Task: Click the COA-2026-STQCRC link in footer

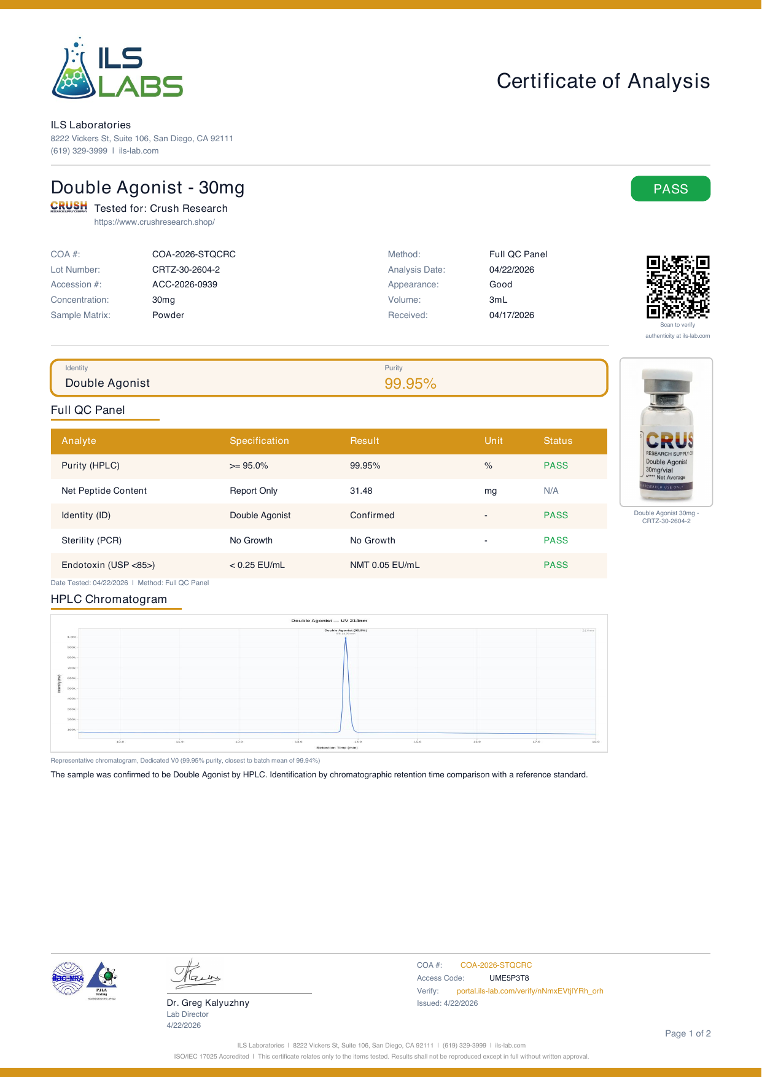Action: pyautogui.click(x=496, y=965)
